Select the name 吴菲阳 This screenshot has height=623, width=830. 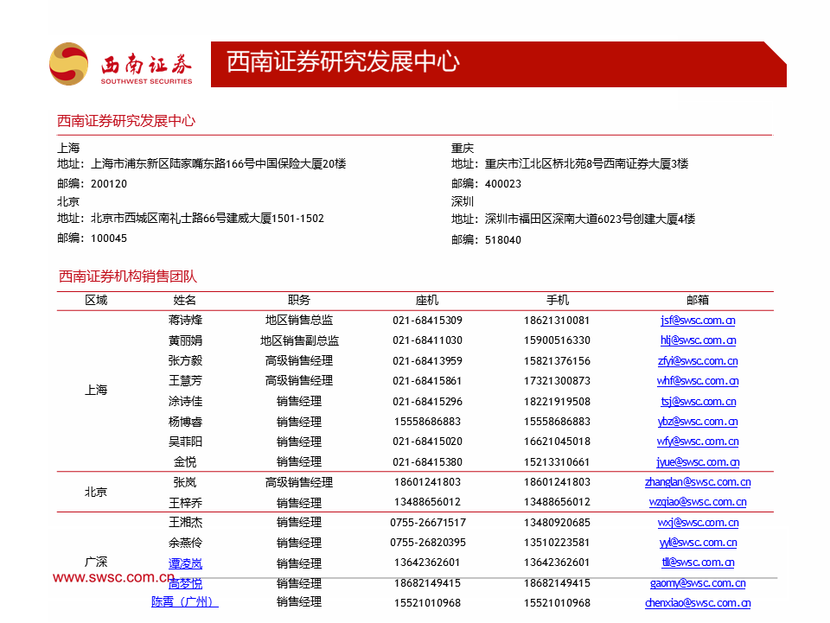tap(185, 442)
